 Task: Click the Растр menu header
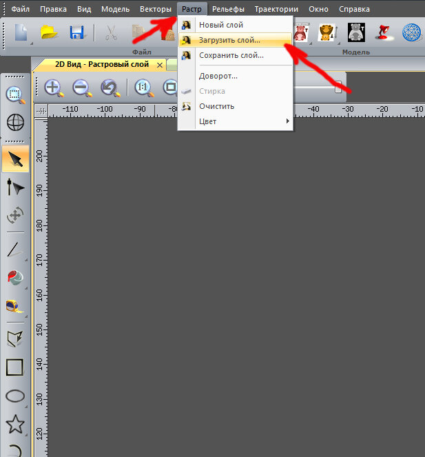coord(191,9)
